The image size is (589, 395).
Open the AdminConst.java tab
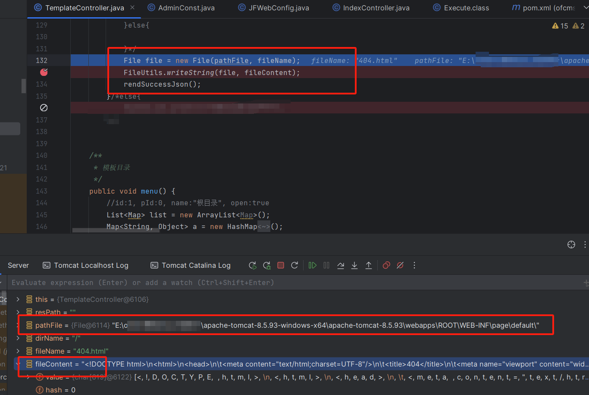click(x=181, y=8)
